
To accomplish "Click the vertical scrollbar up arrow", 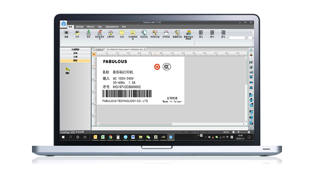I will point(246,58).
